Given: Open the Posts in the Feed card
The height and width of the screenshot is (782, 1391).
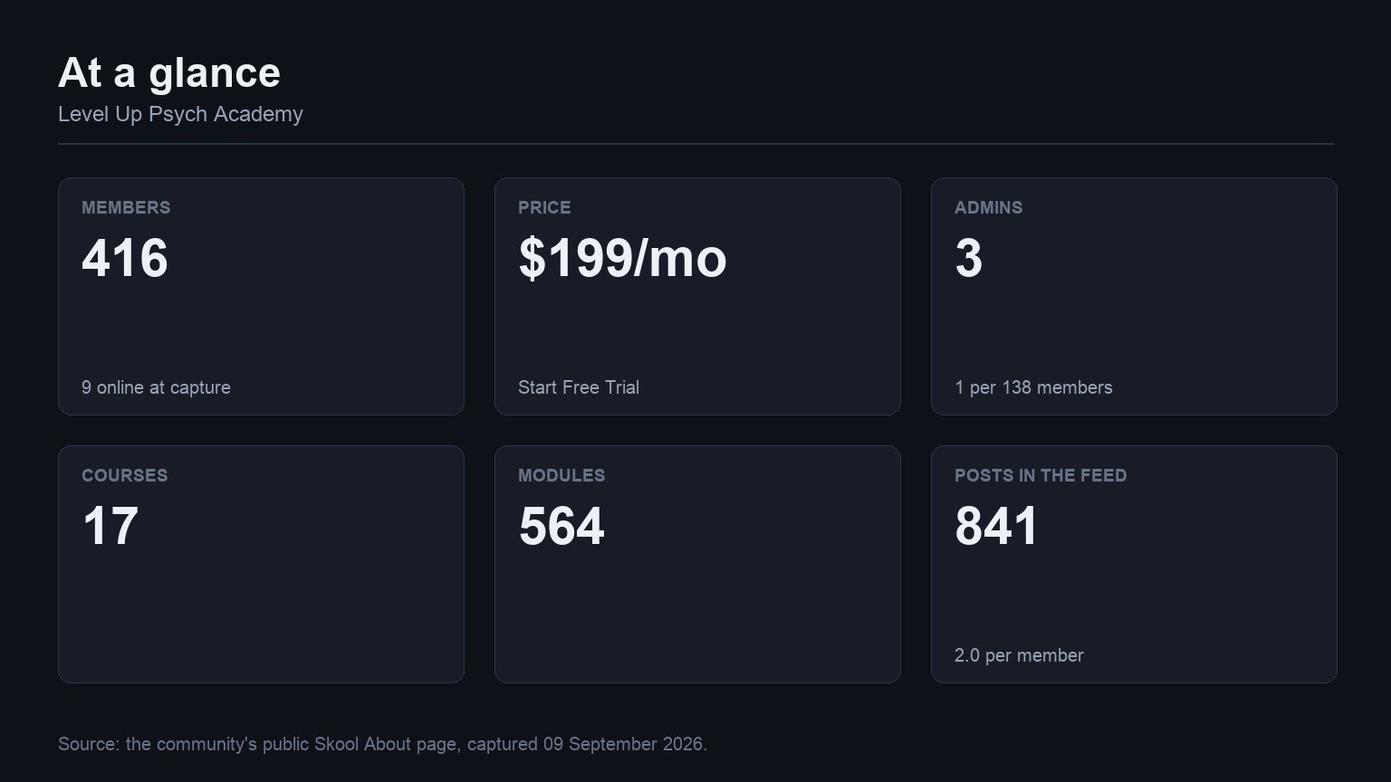Looking at the screenshot, I should click(1134, 564).
